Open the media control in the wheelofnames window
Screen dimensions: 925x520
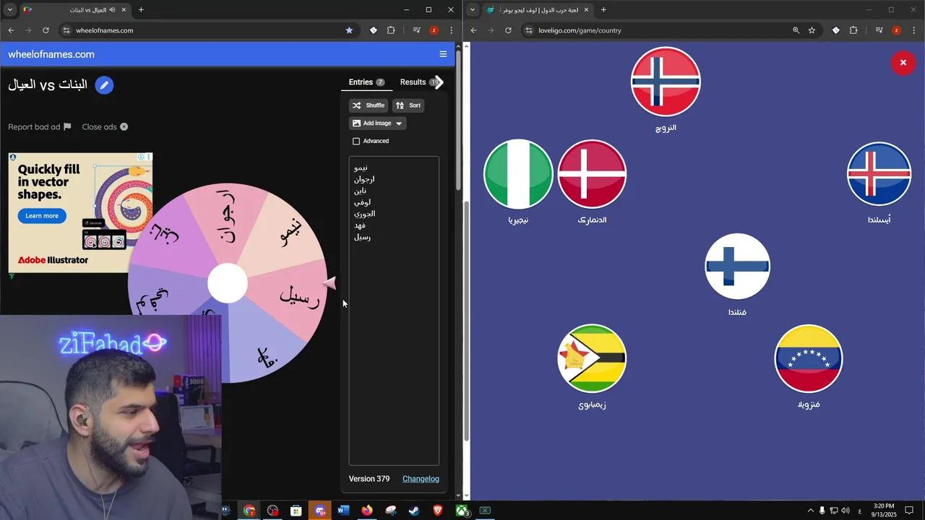point(417,30)
